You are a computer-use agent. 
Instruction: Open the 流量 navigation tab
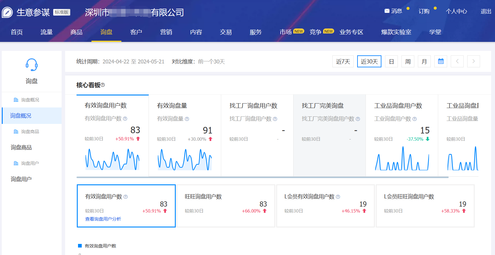click(47, 32)
